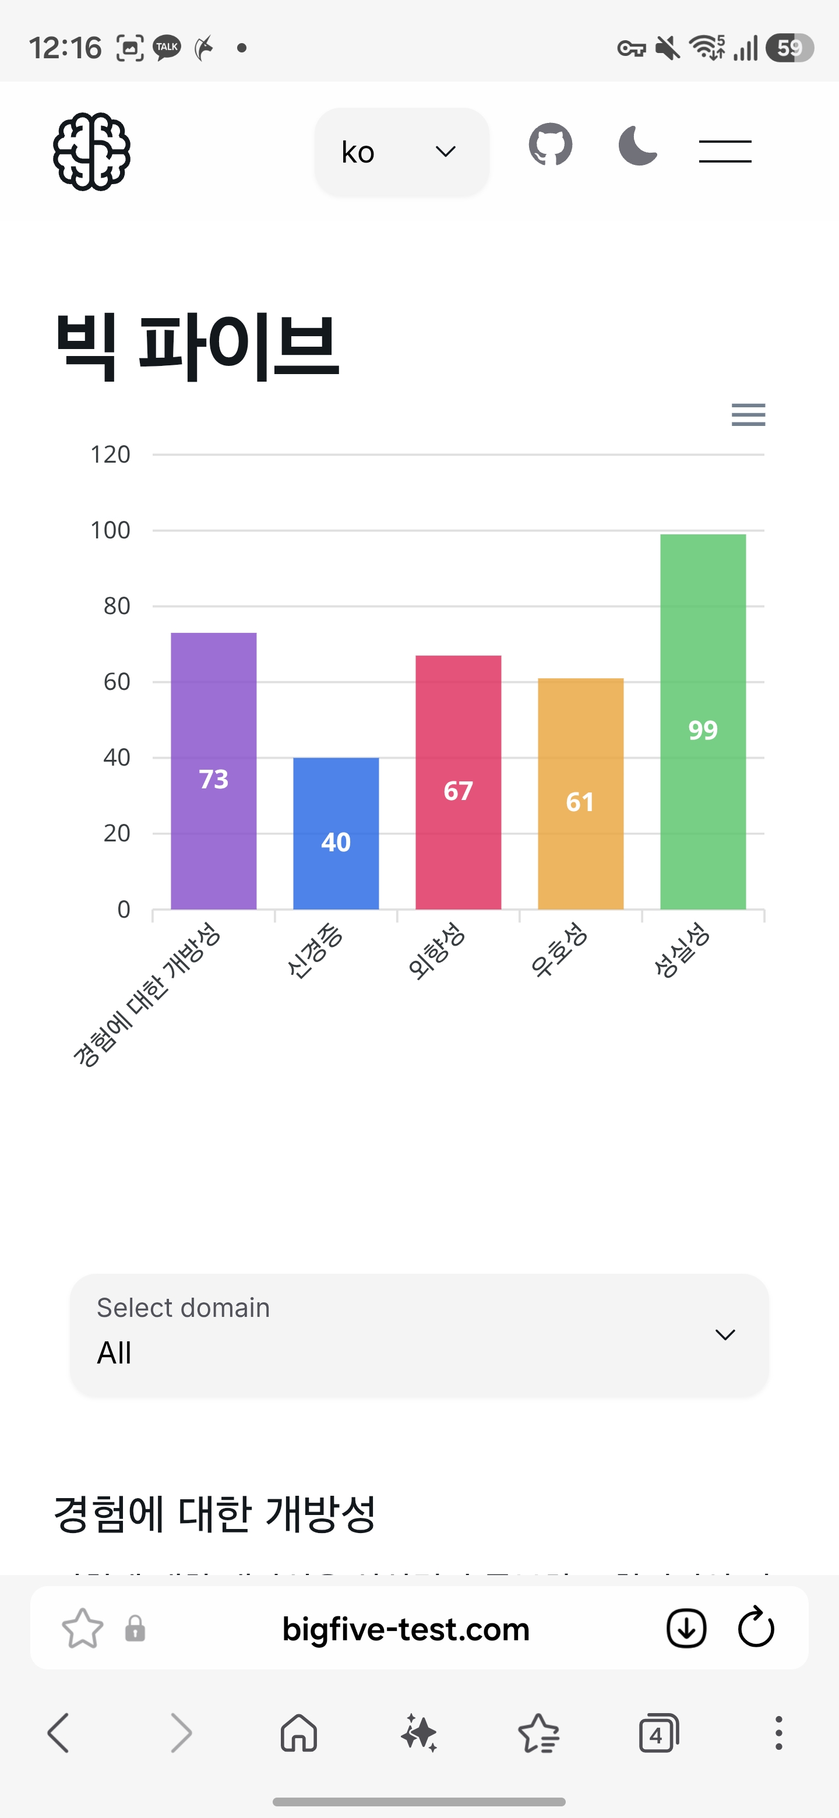
Task: Toggle dark mode moon icon
Action: click(x=637, y=146)
